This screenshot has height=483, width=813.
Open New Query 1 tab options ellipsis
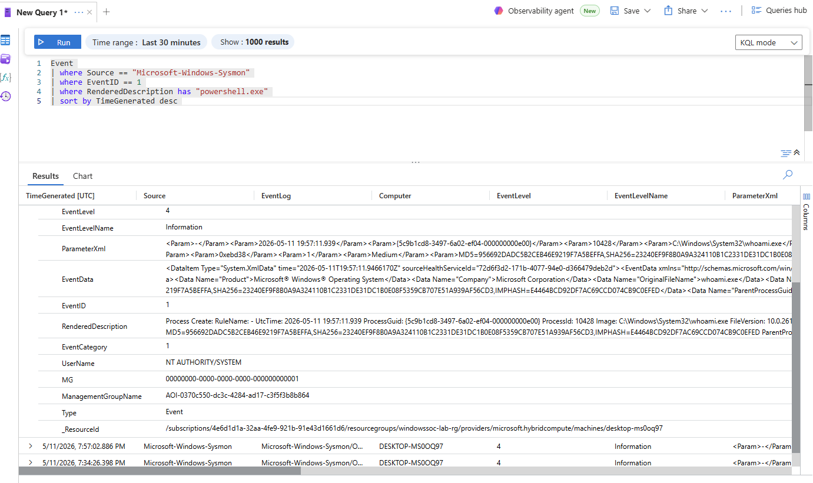pos(79,12)
